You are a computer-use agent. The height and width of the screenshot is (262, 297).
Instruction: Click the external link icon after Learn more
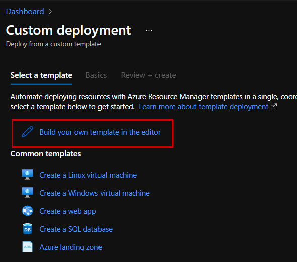274,107
